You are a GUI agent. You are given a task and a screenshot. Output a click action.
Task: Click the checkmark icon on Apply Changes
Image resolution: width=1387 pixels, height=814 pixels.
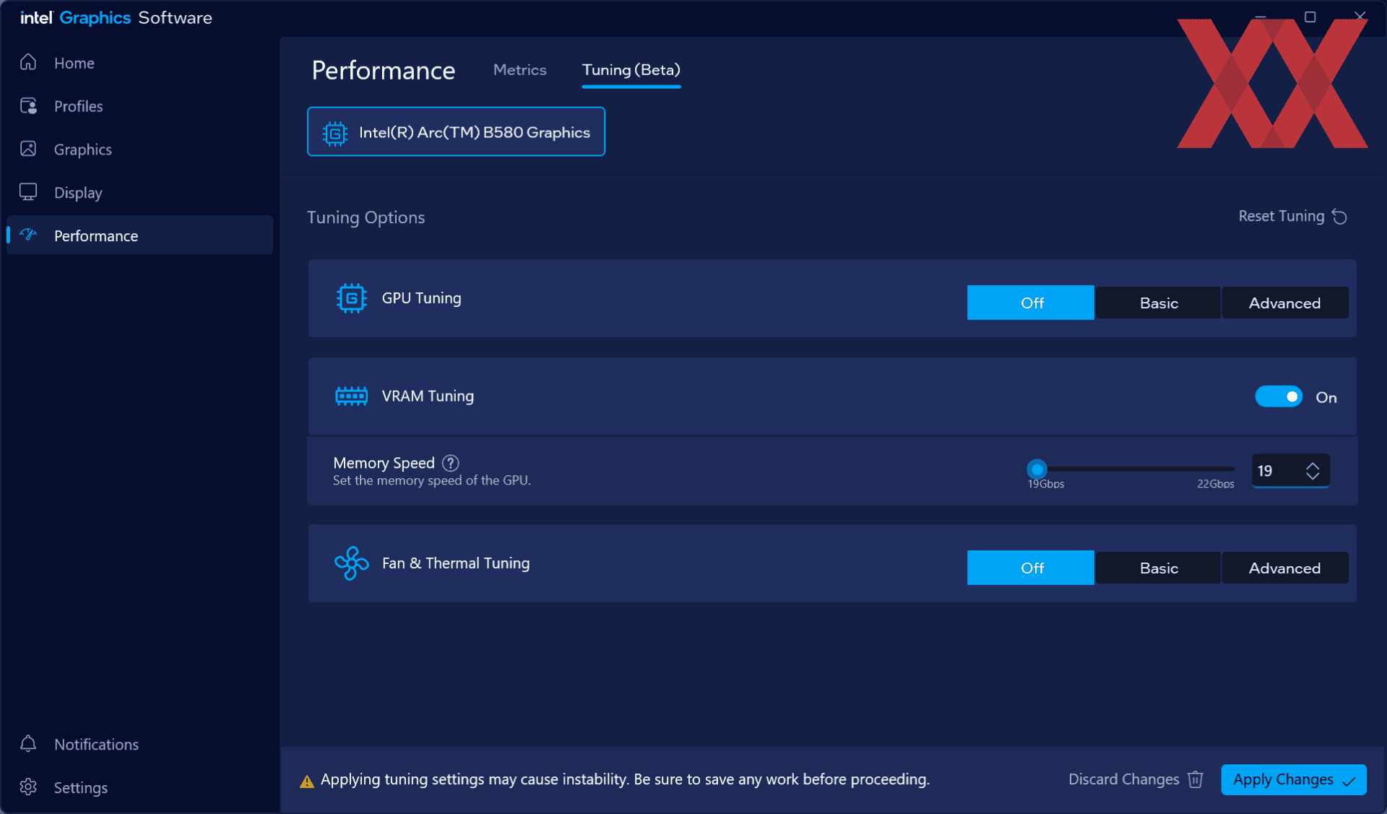pyautogui.click(x=1348, y=781)
